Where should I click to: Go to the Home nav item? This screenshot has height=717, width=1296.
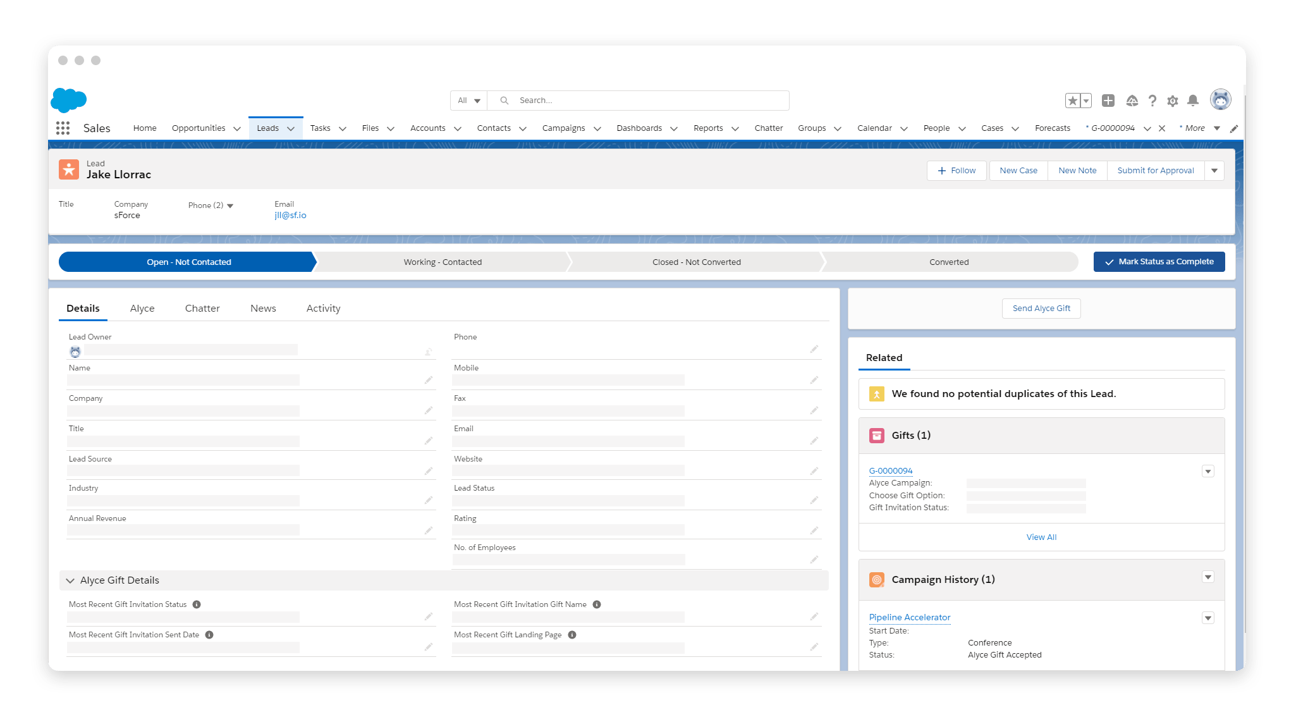click(145, 128)
